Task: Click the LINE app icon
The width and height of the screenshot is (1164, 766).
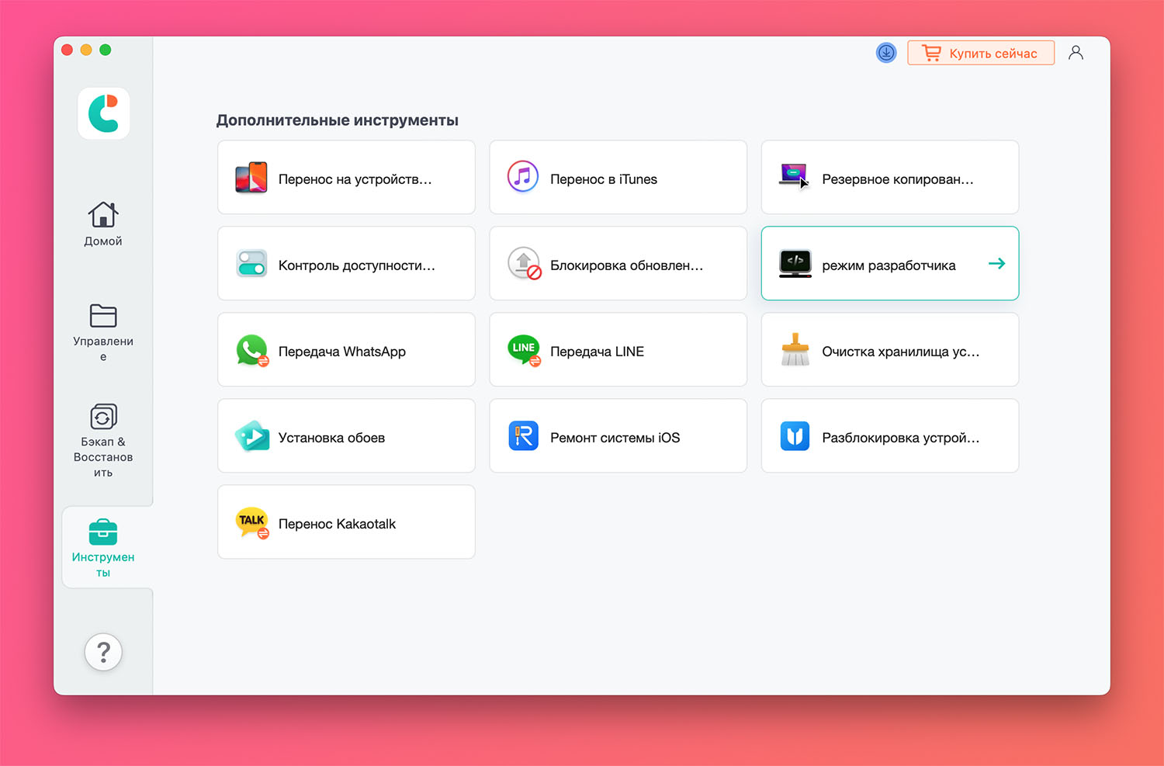Action: coord(524,350)
